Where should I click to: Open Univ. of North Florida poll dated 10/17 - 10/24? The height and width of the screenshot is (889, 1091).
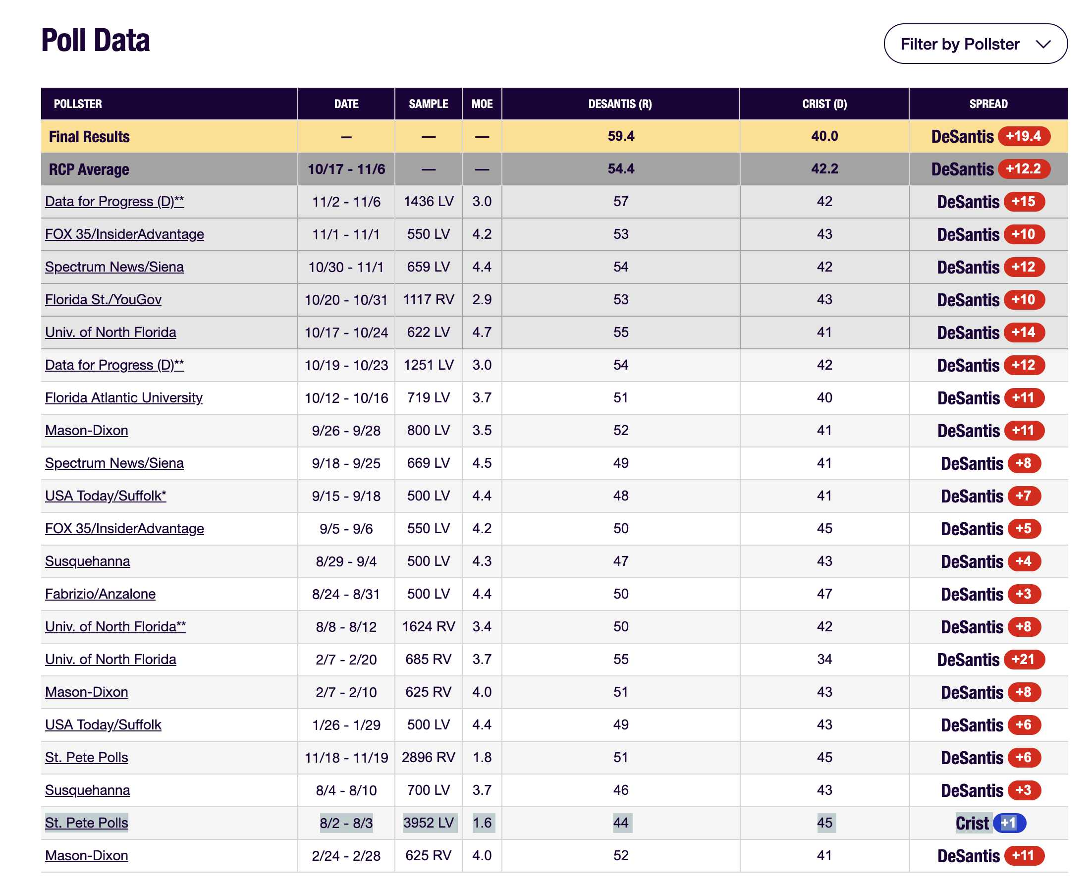point(110,333)
